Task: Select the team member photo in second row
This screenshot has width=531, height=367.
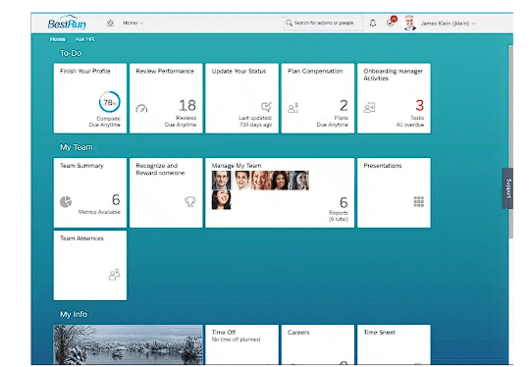Action: coord(221,200)
